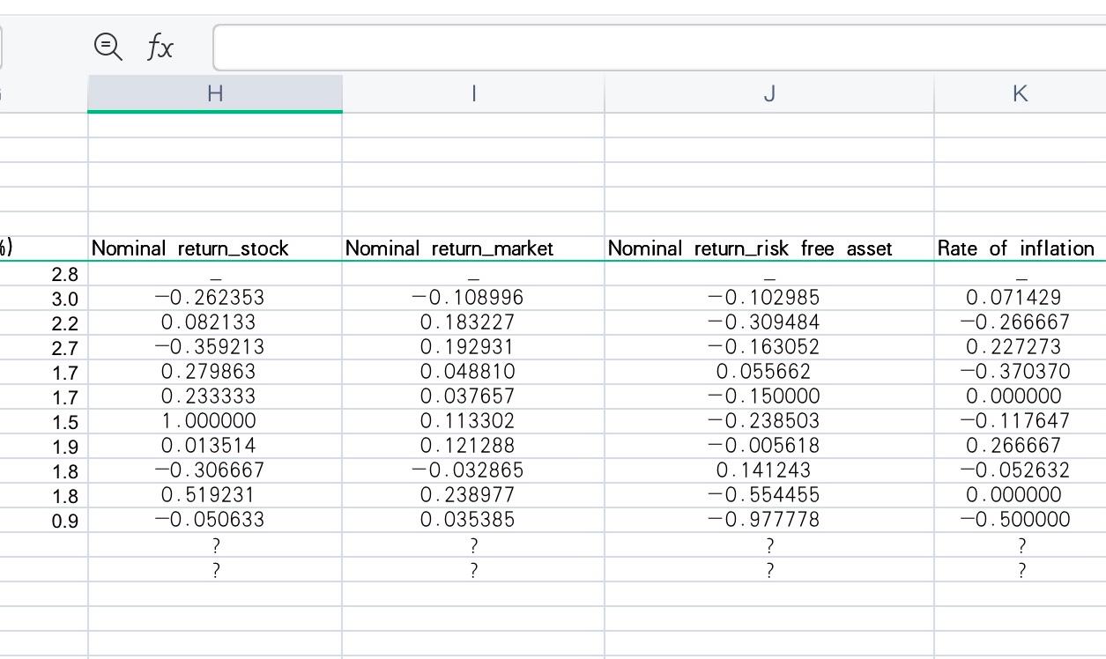
Task: Click the cell showing 0.519231
Action: tap(214, 494)
